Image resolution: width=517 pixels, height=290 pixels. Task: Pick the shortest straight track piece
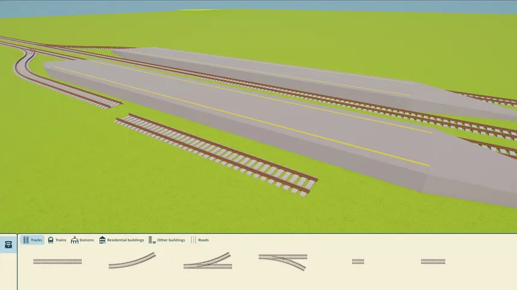(x=358, y=261)
